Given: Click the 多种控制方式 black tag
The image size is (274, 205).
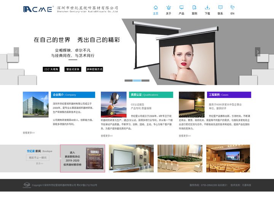Looking at the screenshot, I should pyautogui.click(x=94, y=69).
